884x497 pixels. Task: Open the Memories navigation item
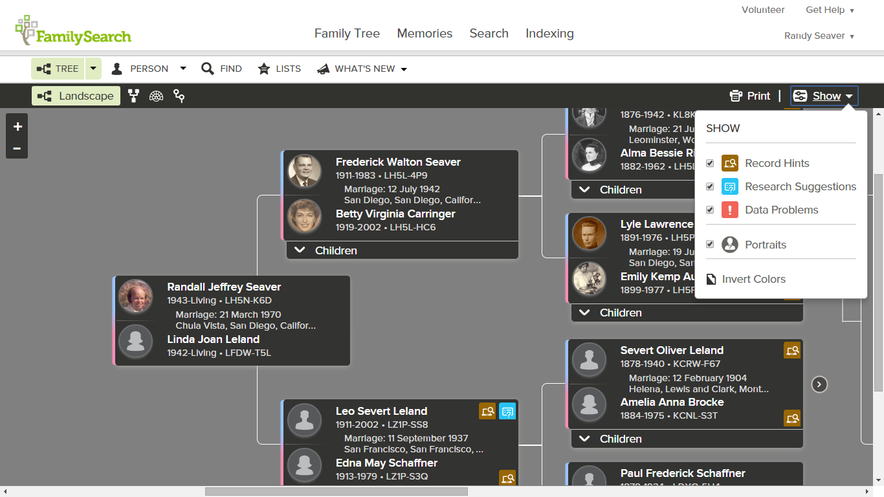[x=425, y=33]
